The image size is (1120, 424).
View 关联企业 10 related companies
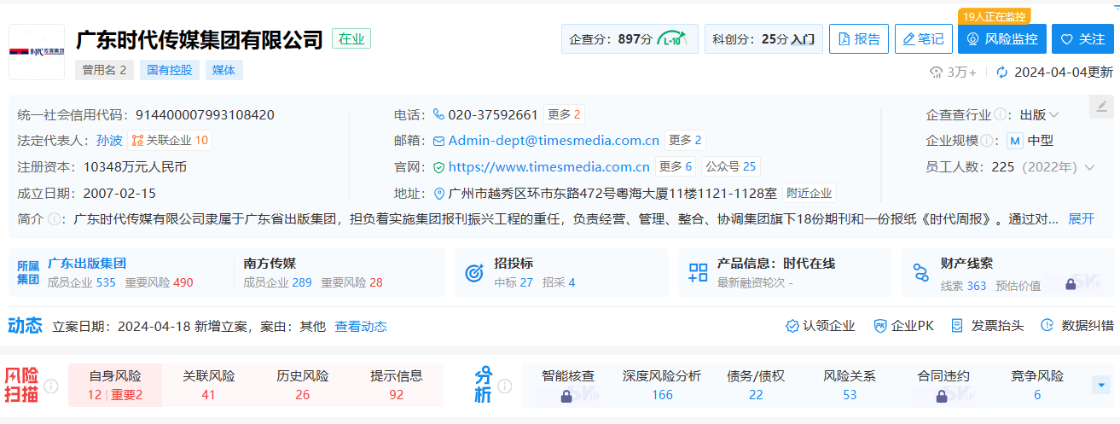[x=170, y=141]
